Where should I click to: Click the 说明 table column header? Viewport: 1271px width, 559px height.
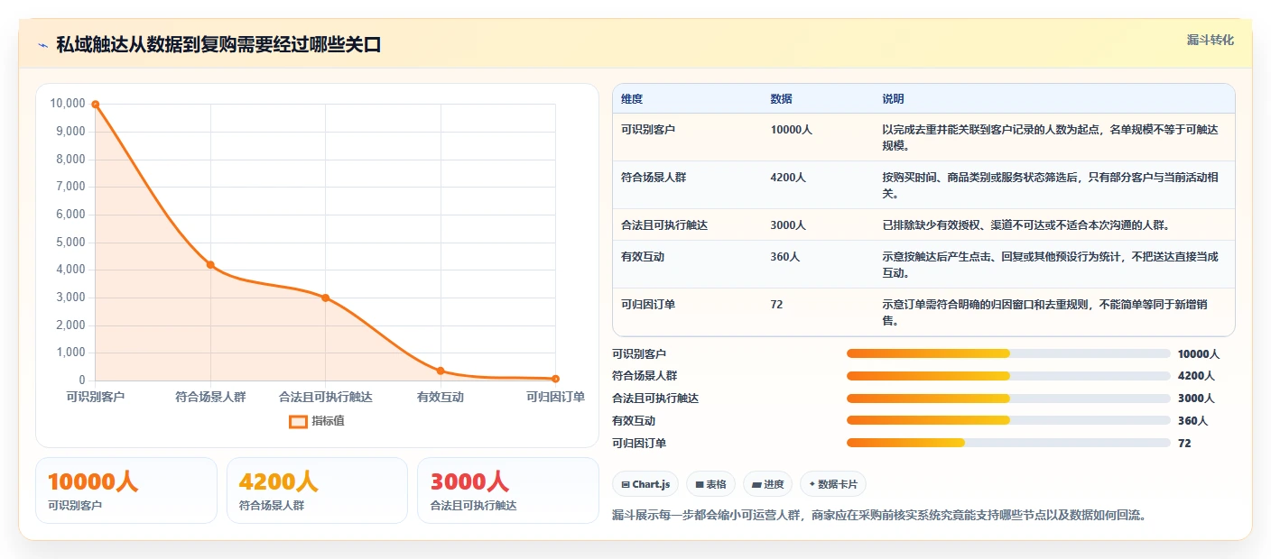[x=893, y=99]
